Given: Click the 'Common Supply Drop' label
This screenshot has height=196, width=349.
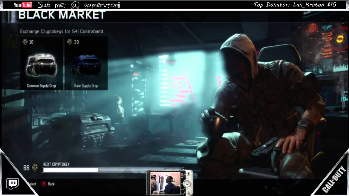Looking at the screenshot, I should point(41,86).
